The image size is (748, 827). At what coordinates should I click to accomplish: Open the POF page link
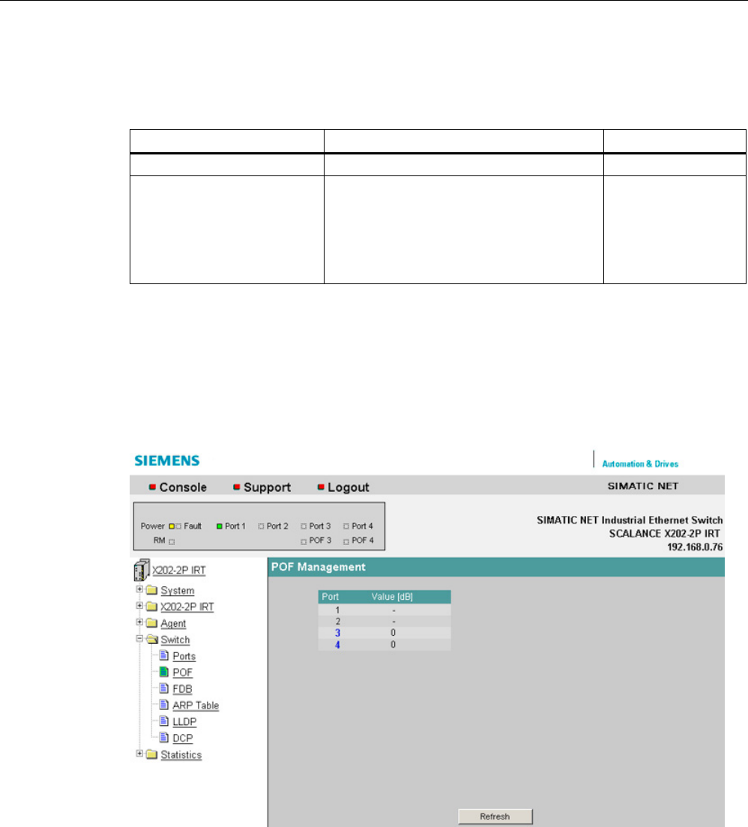(182, 673)
